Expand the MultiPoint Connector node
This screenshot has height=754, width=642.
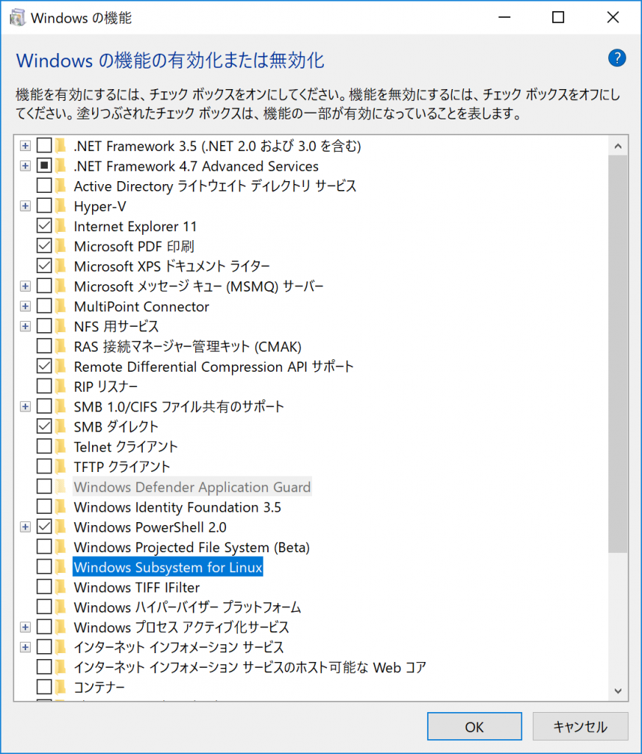pyautogui.click(x=26, y=306)
